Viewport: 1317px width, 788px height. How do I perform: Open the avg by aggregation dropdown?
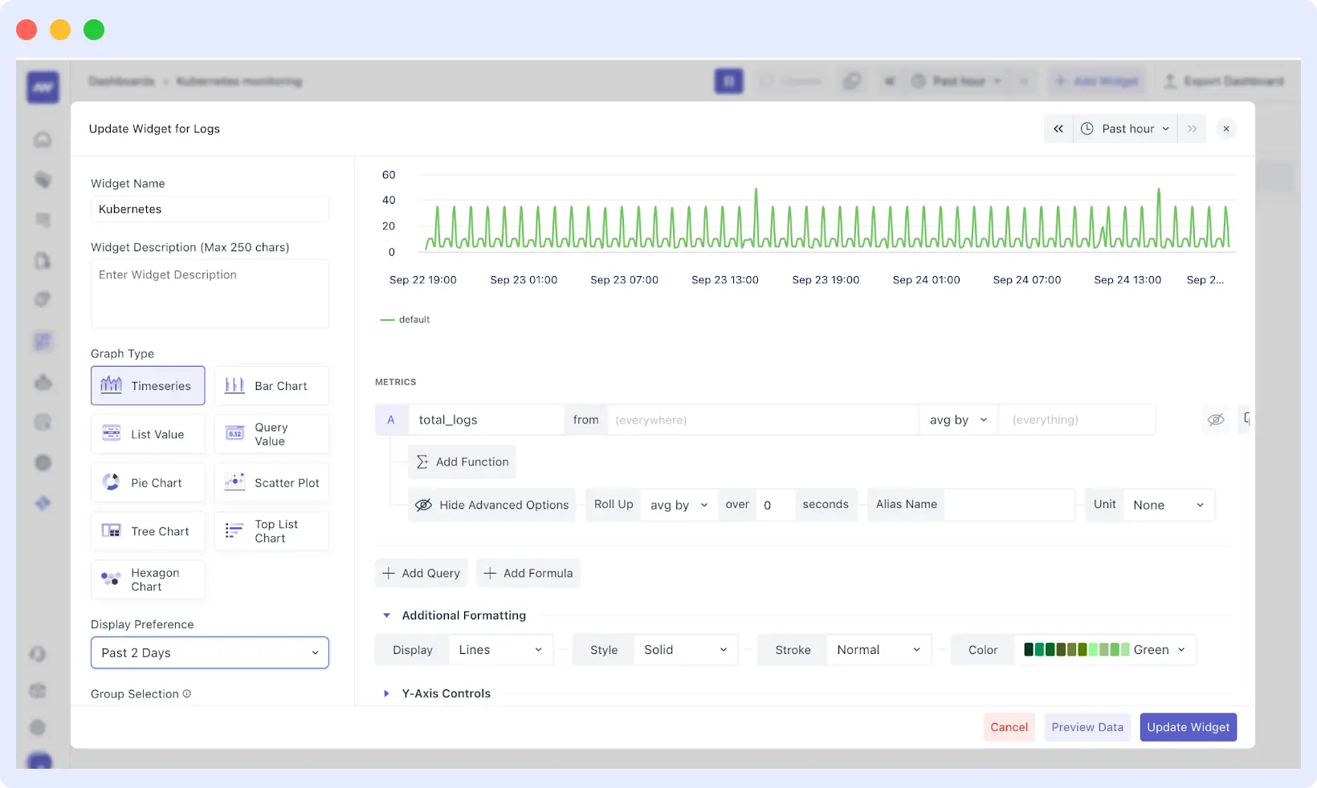tap(957, 420)
